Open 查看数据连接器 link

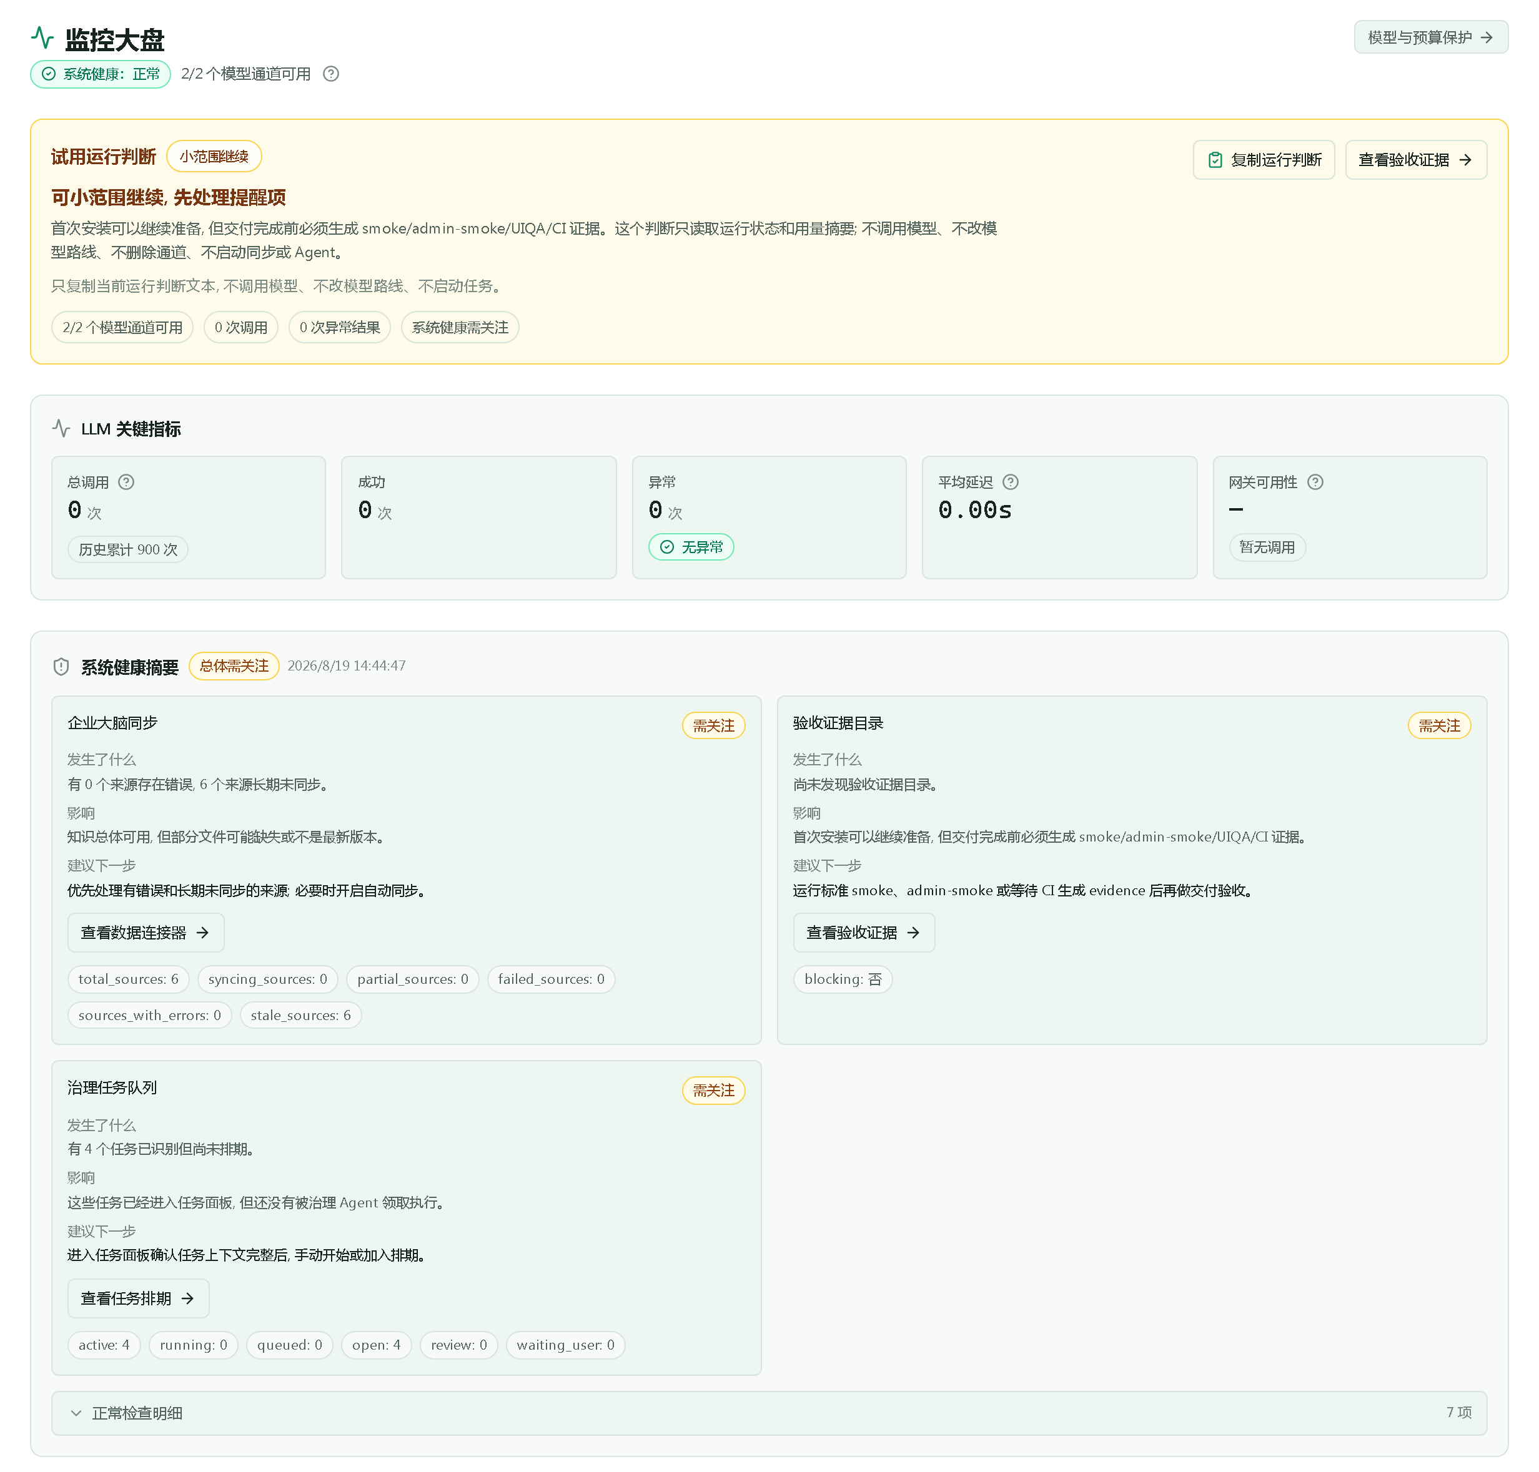pyautogui.click(x=146, y=933)
